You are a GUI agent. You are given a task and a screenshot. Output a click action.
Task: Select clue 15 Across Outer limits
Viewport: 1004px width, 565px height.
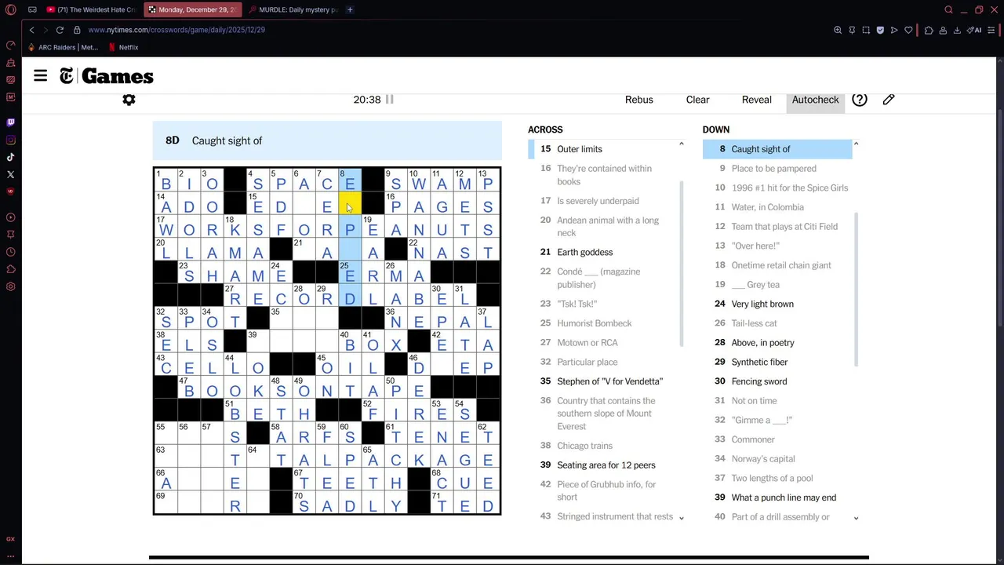pyautogui.click(x=606, y=149)
